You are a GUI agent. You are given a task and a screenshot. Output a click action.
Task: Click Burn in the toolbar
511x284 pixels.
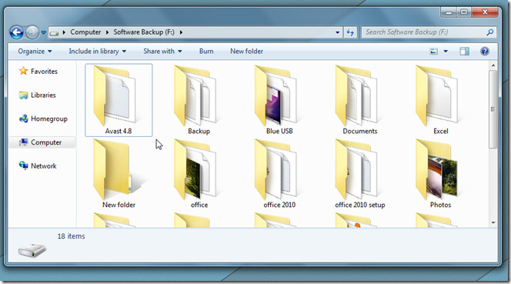[206, 52]
